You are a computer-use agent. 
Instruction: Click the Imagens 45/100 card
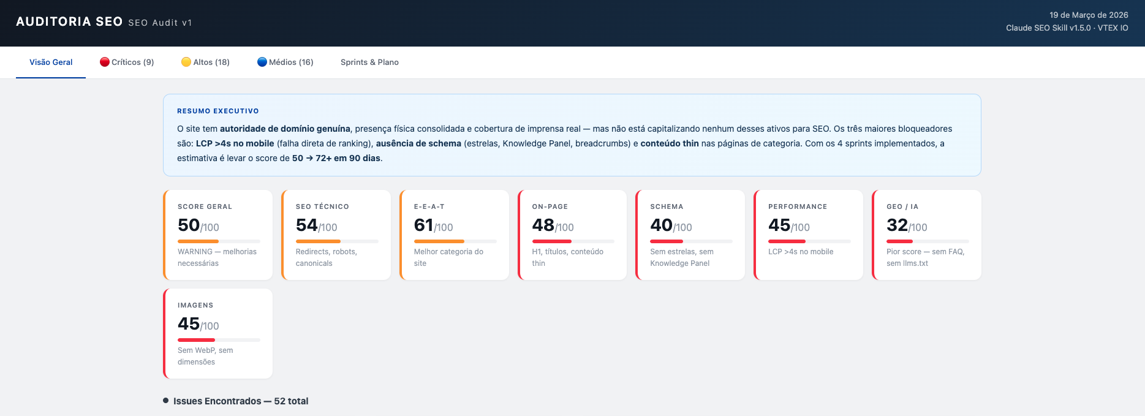(218, 333)
